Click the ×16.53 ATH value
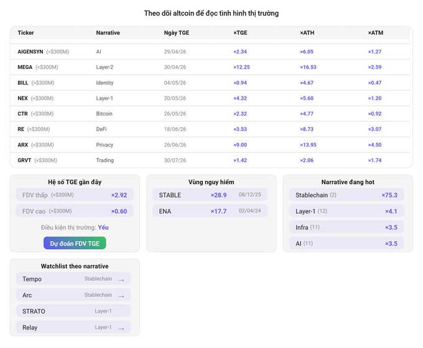The height and width of the screenshot is (348, 423). point(308,67)
